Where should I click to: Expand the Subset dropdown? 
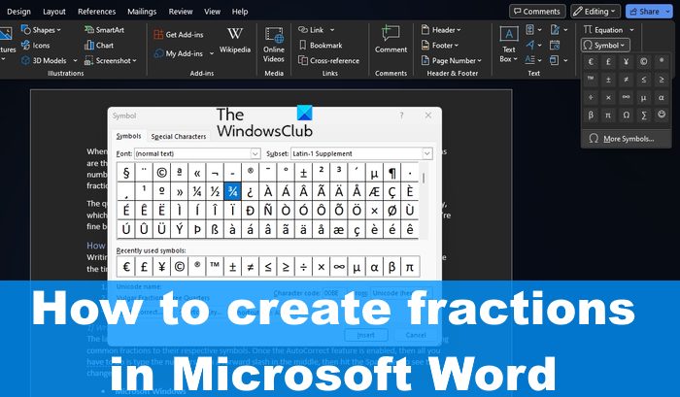(427, 153)
